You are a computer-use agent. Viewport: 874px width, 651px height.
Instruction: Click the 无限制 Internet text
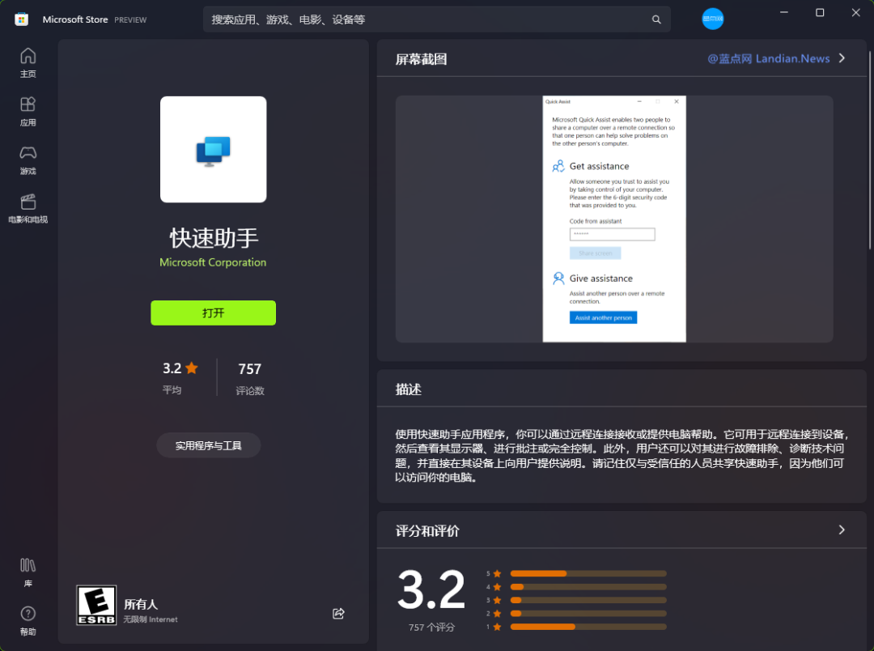pos(151,619)
